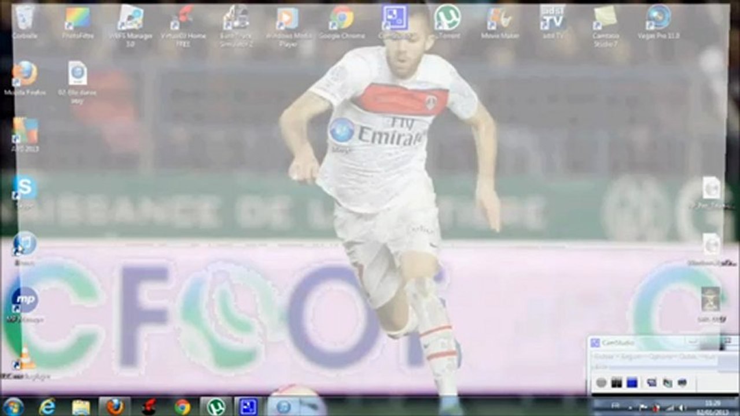Image resolution: width=740 pixels, height=416 pixels.
Task: Select the Vegas Pro 11.0 desktop icon
Action: coord(659,23)
